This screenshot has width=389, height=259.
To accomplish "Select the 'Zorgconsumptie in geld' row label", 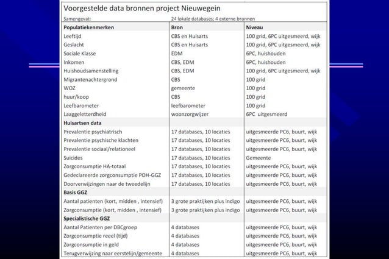I will click(x=91, y=244).
